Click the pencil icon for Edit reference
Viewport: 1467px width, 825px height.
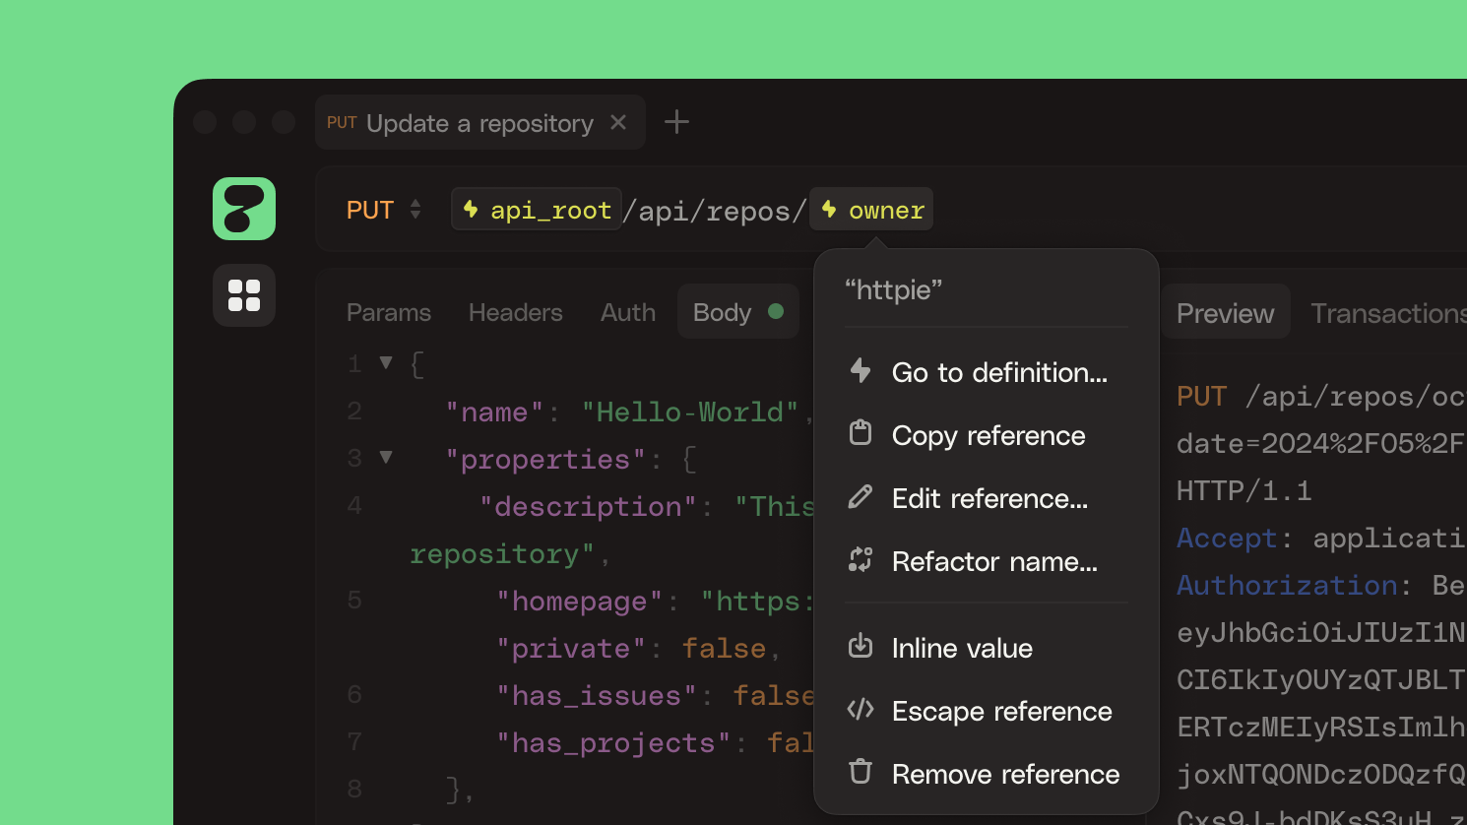(x=861, y=497)
